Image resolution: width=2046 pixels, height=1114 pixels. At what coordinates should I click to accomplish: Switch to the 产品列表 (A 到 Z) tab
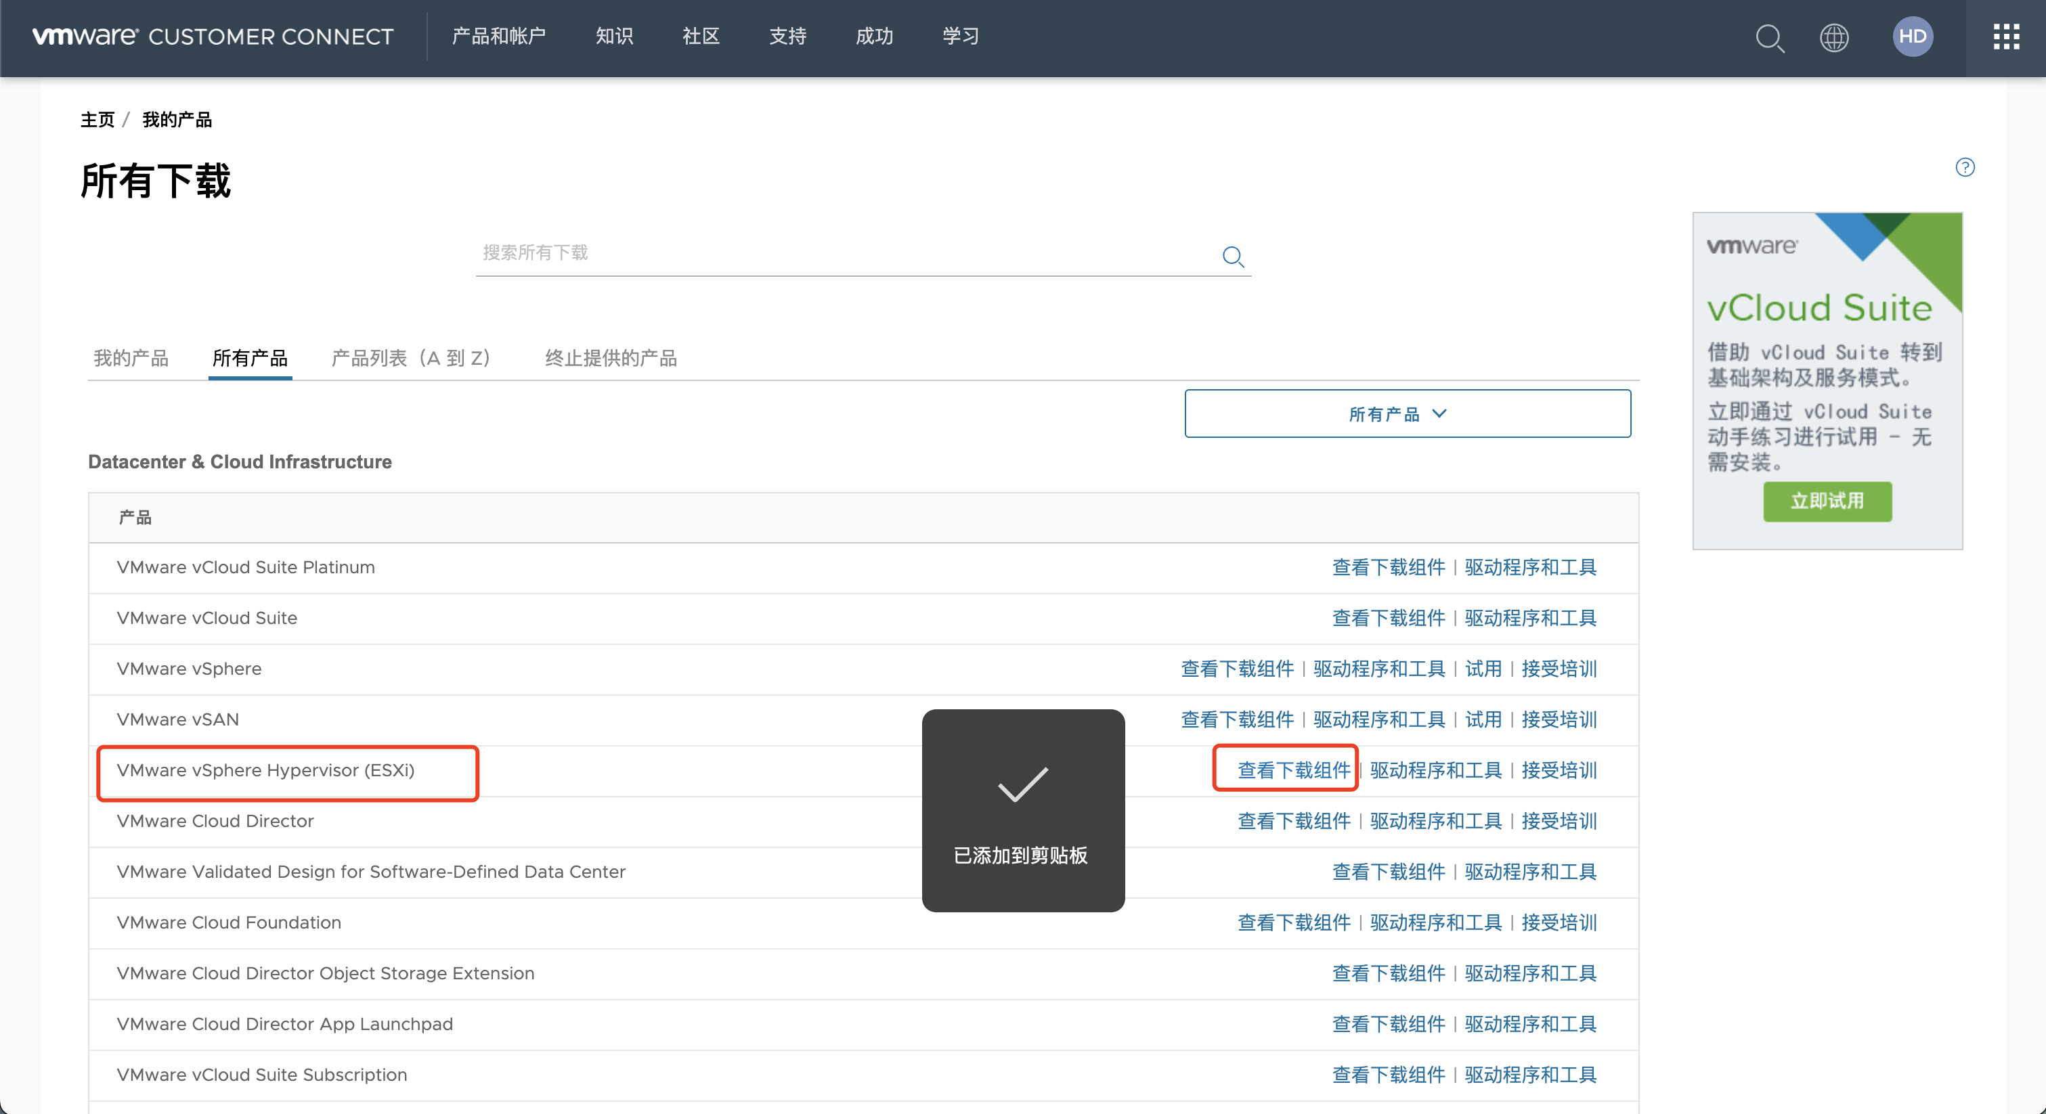pos(411,358)
